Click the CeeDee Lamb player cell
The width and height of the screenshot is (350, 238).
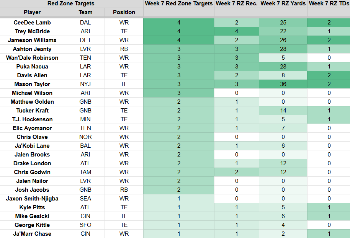(x=33, y=23)
